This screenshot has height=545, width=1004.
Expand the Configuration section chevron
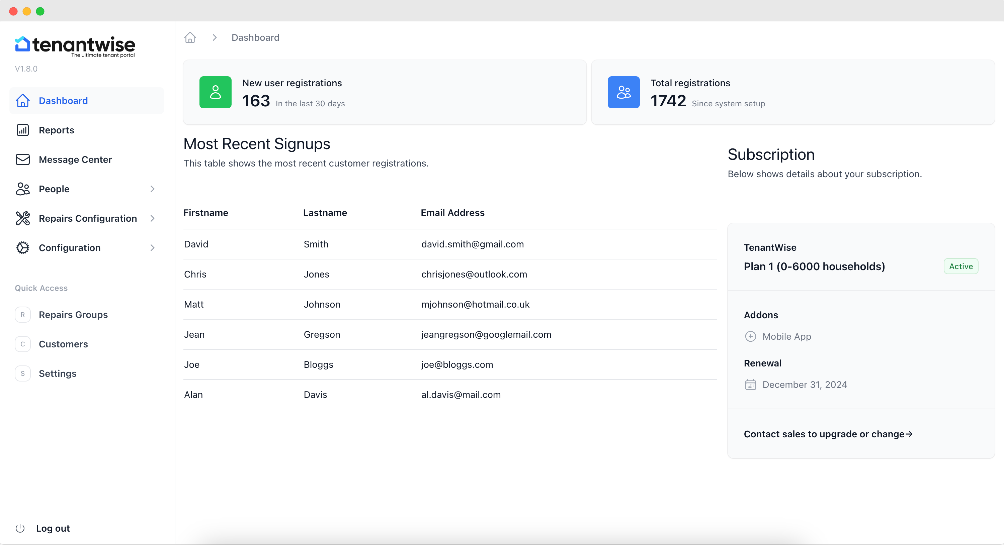click(x=152, y=248)
